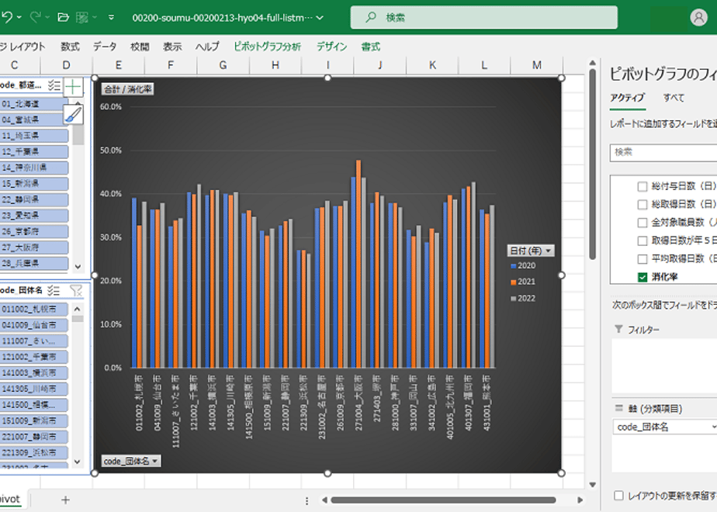Viewport: 717px width, 512px height.
Task: Open the 書式 ribbon tab
Action: [x=370, y=47]
